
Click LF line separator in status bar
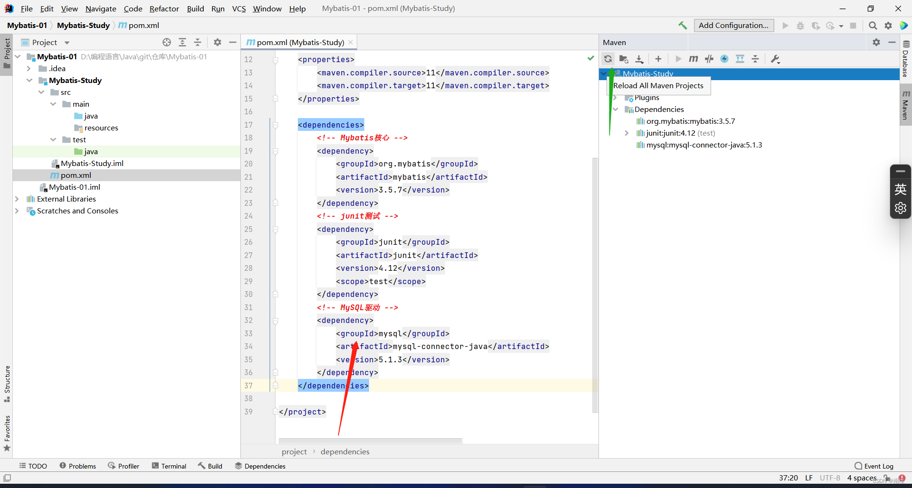click(x=809, y=478)
